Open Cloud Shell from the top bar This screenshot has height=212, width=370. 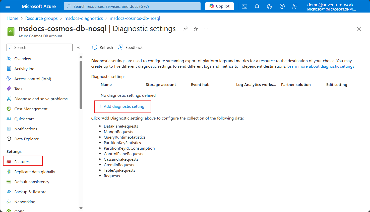tap(244, 6)
